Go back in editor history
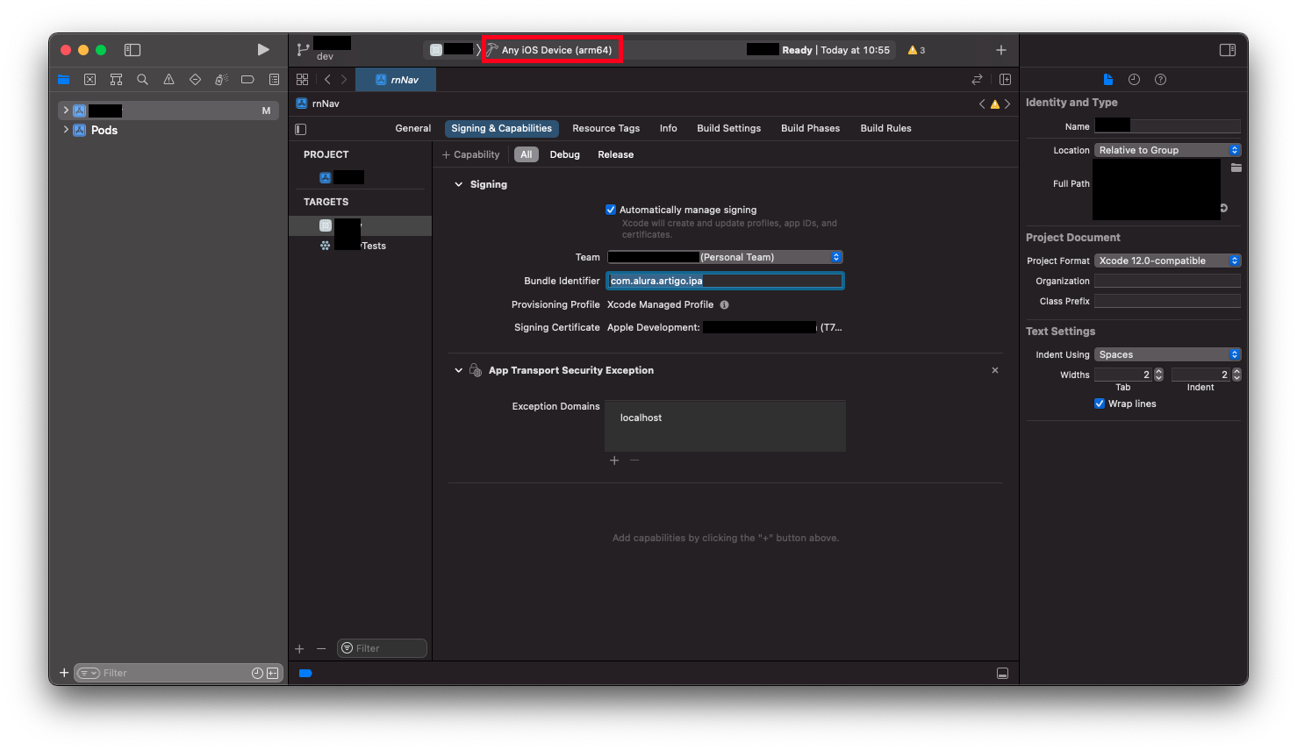Screen dimensions: 1297x750 coord(327,80)
